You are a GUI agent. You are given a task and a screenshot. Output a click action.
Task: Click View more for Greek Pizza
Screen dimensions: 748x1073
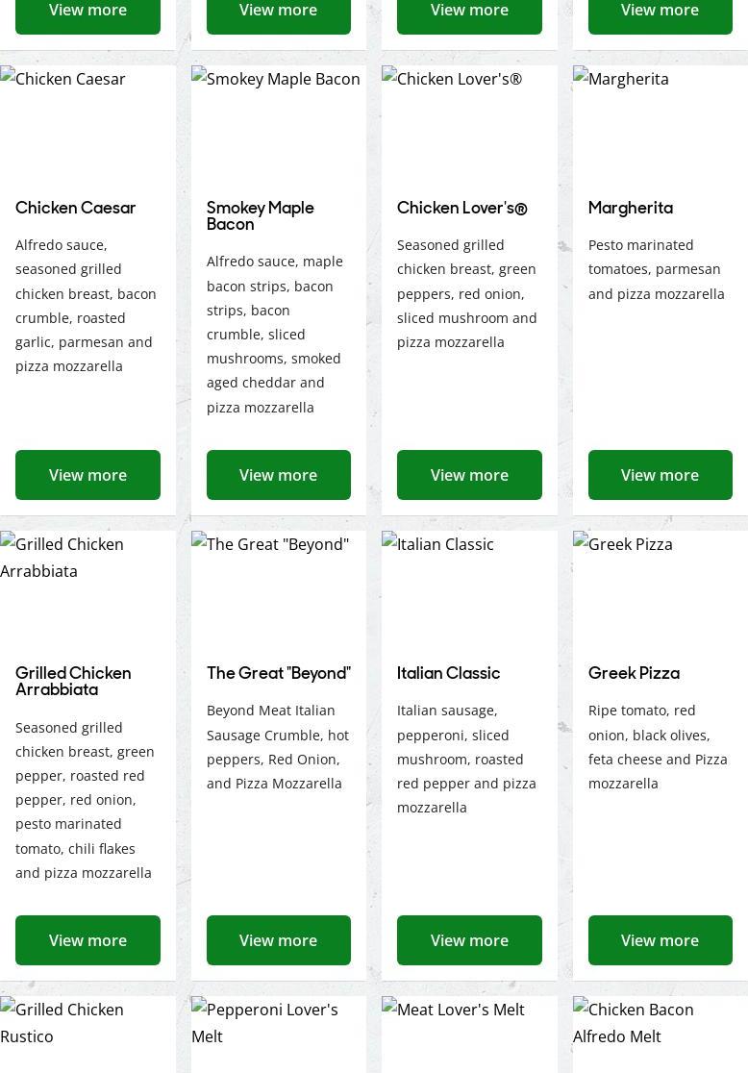pyautogui.click(x=660, y=940)
